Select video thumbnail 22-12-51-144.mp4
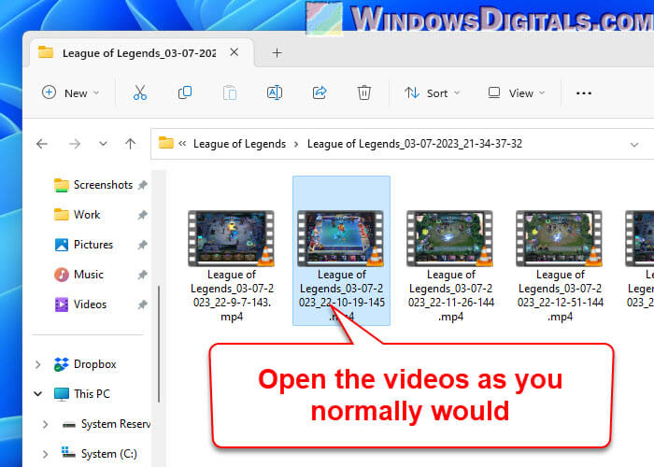This screenshot has height=467, width=654. tap(560, 239)
